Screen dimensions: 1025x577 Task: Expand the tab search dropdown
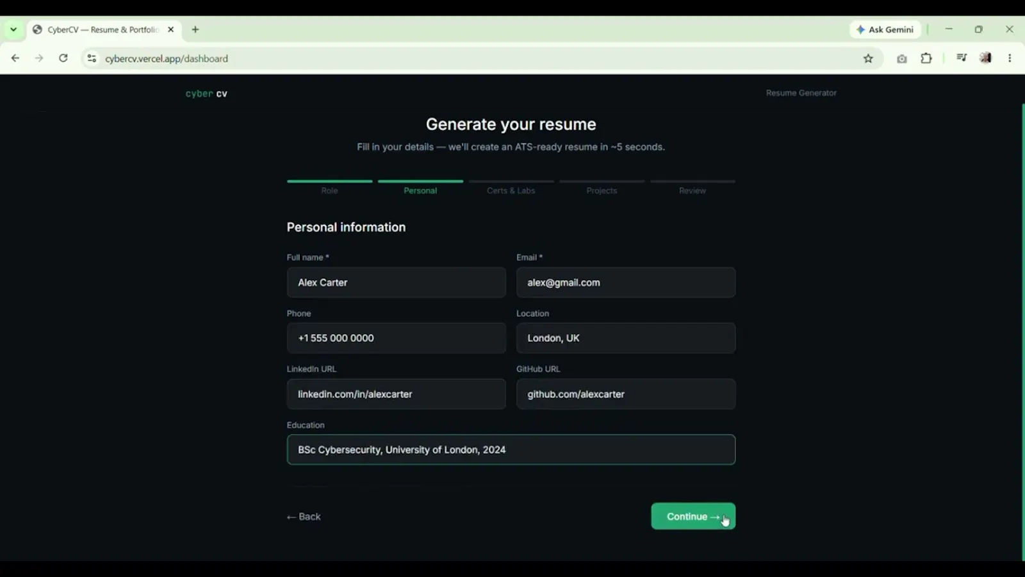point(13,29)
